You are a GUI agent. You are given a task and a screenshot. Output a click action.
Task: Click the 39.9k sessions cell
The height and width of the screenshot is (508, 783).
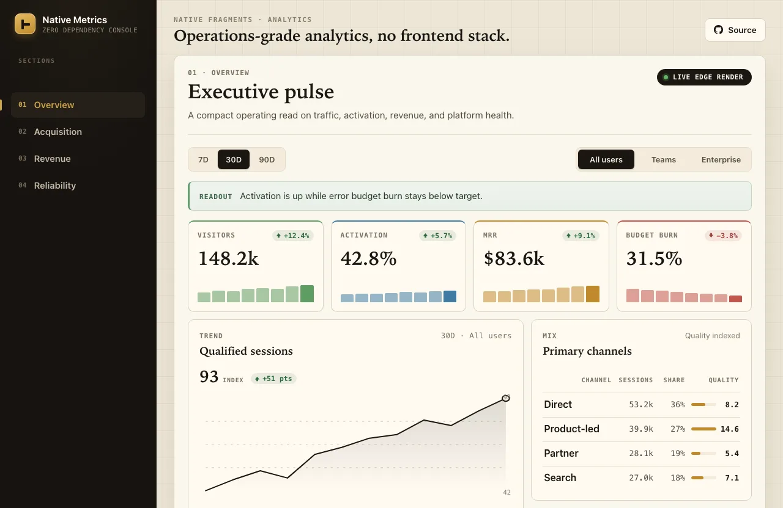[641, 429]
